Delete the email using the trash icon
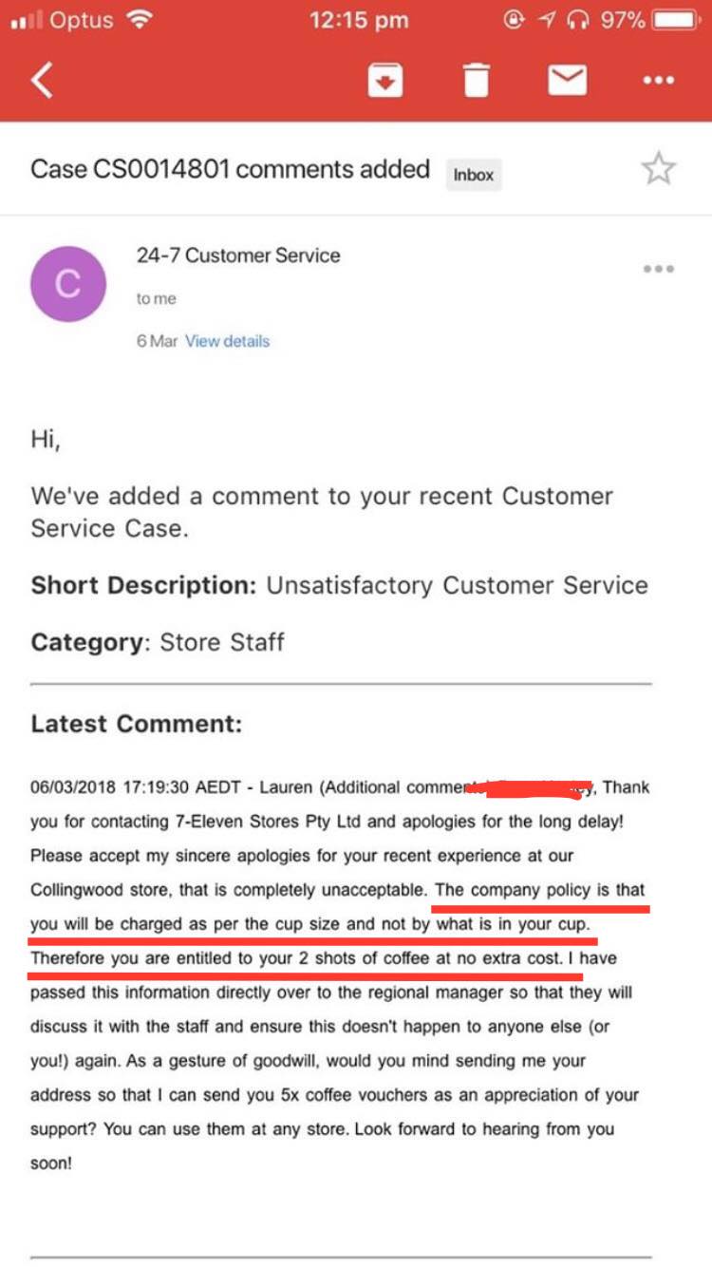The image size is (712, 1267). 476,81
